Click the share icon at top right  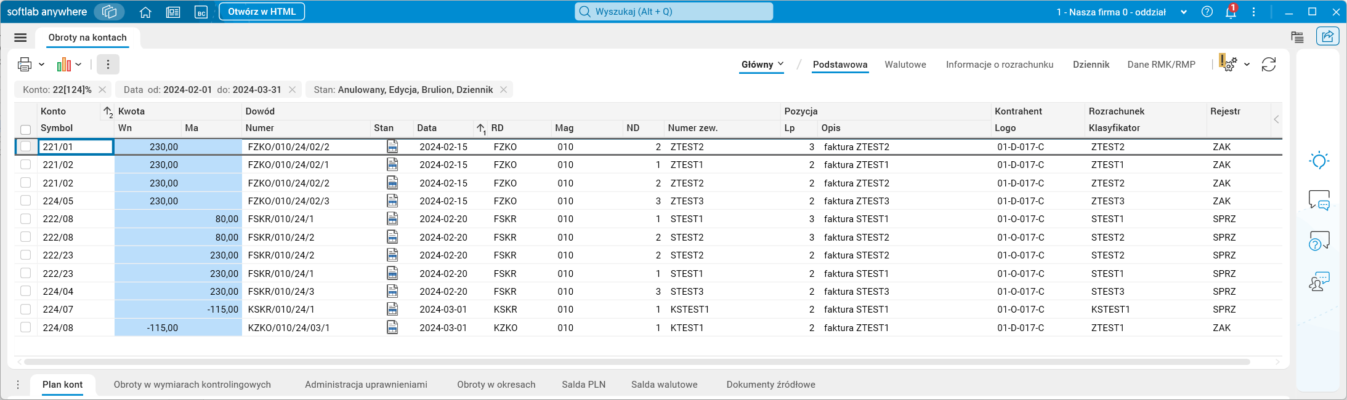click(1327, 36)
